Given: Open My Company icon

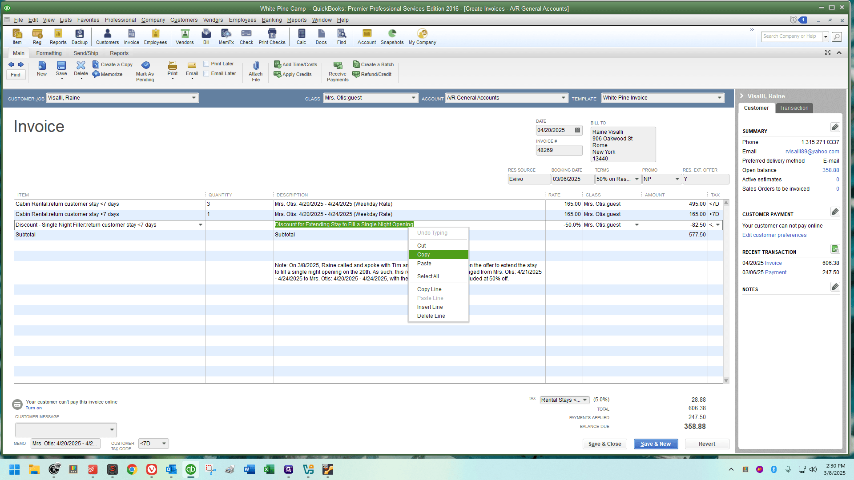Looking at the screenshot, I should pyautogui.click(x=422, y=36).
